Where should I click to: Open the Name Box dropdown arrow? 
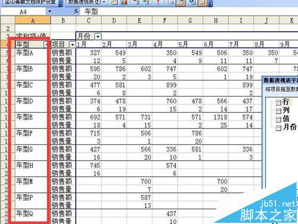[49, 11]
